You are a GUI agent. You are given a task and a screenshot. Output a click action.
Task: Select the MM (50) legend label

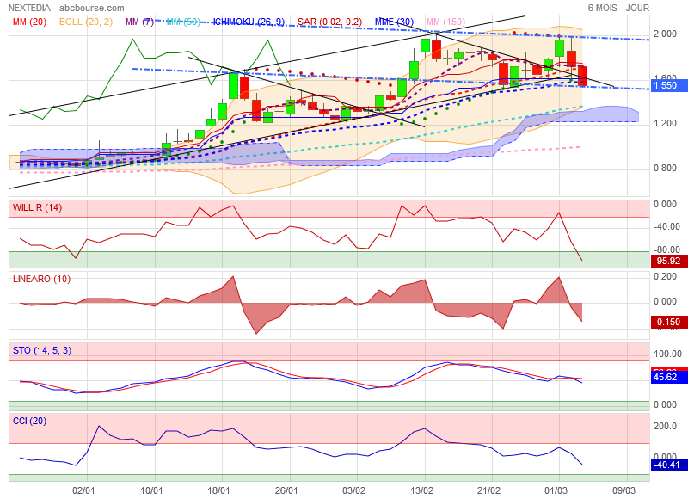click(x=183, y=22)
